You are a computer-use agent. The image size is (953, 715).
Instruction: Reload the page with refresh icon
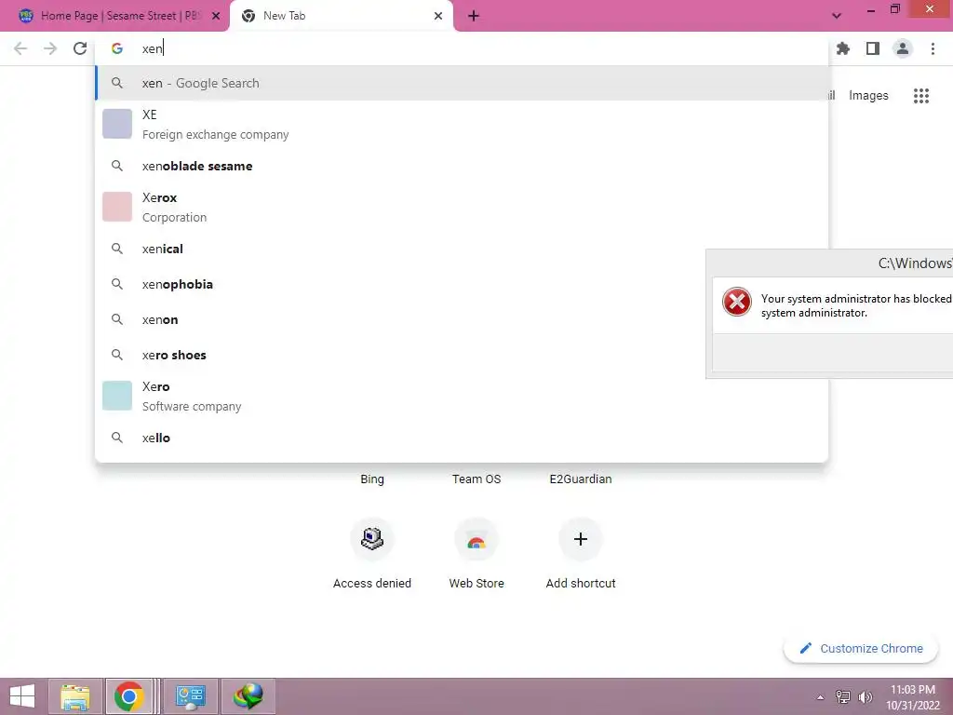click(x=80, y=48)
